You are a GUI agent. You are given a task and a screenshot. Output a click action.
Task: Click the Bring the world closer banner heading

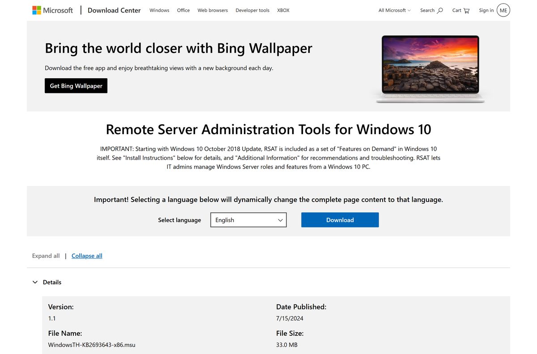click(x=179, y=48)
